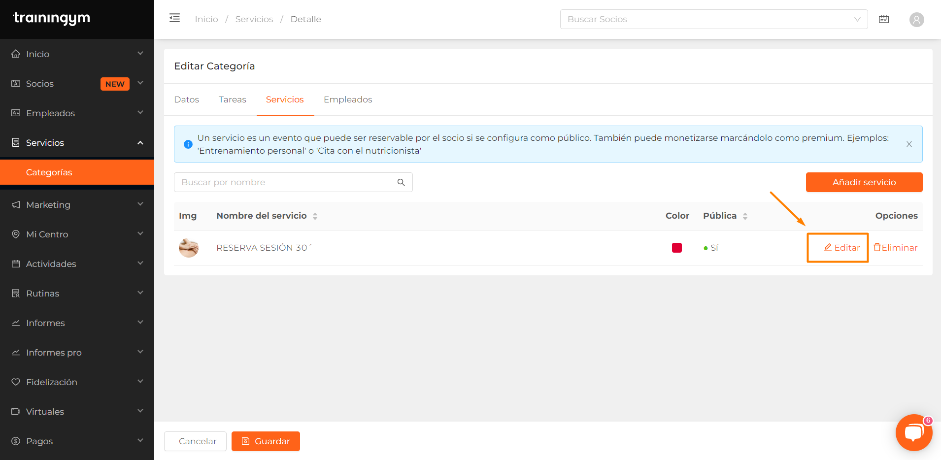Click the Fidelización heart icon
The width and height of the screenshot is (941, 460).
pyautogui.click(x=16, y=382)
